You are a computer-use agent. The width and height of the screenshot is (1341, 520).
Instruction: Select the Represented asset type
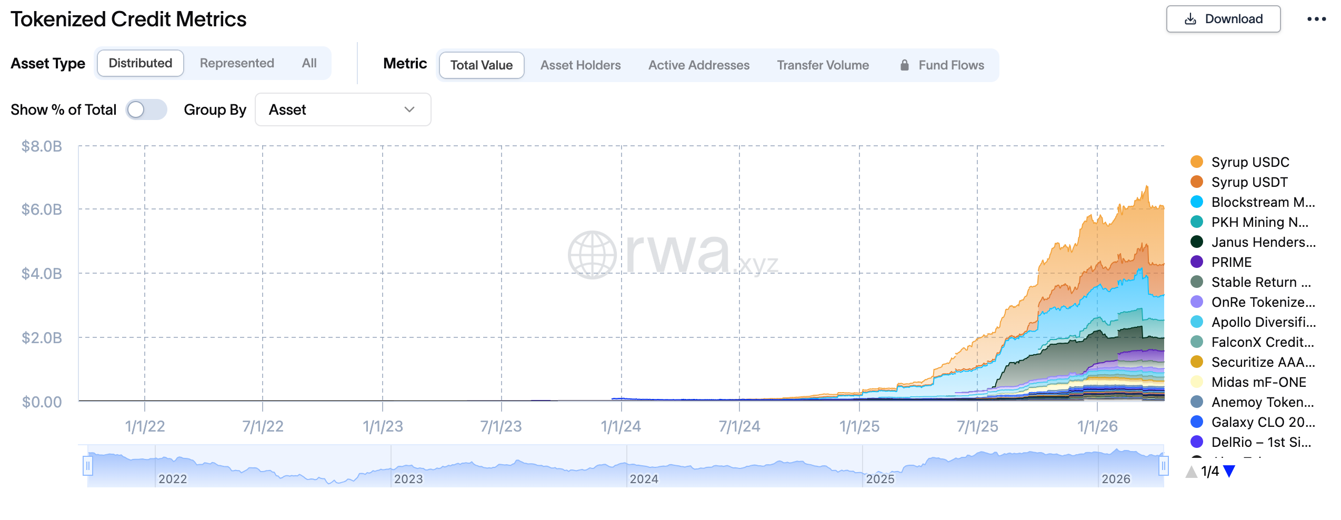tap(237, 63)
